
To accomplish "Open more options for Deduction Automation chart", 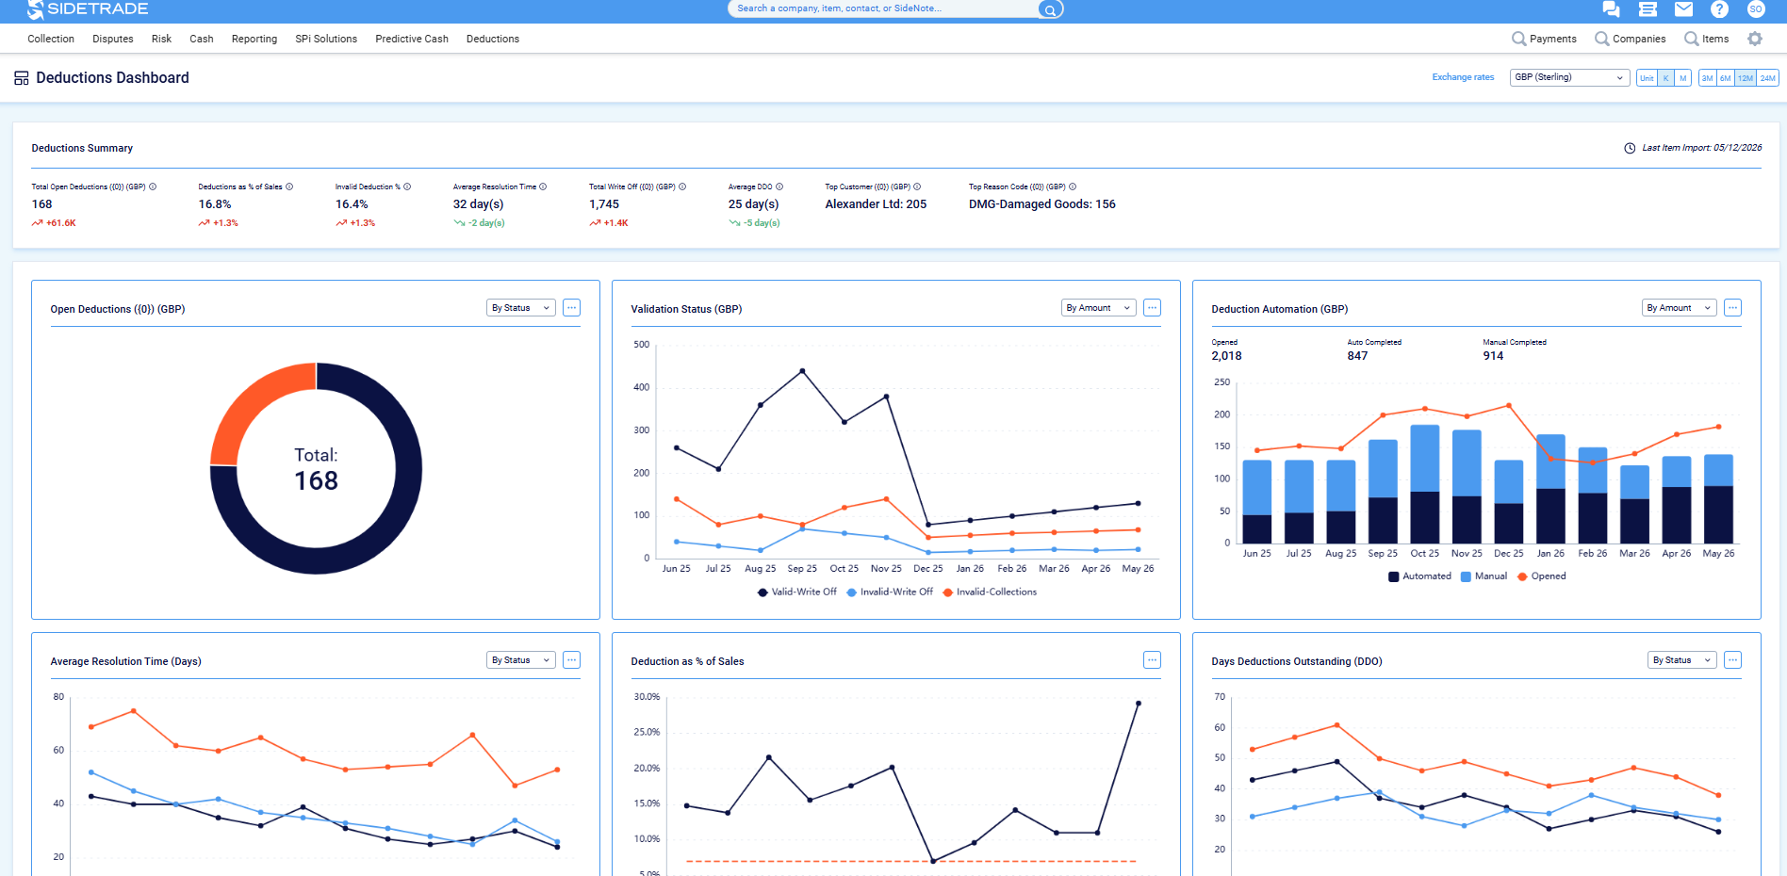I will click(1732, 308).
